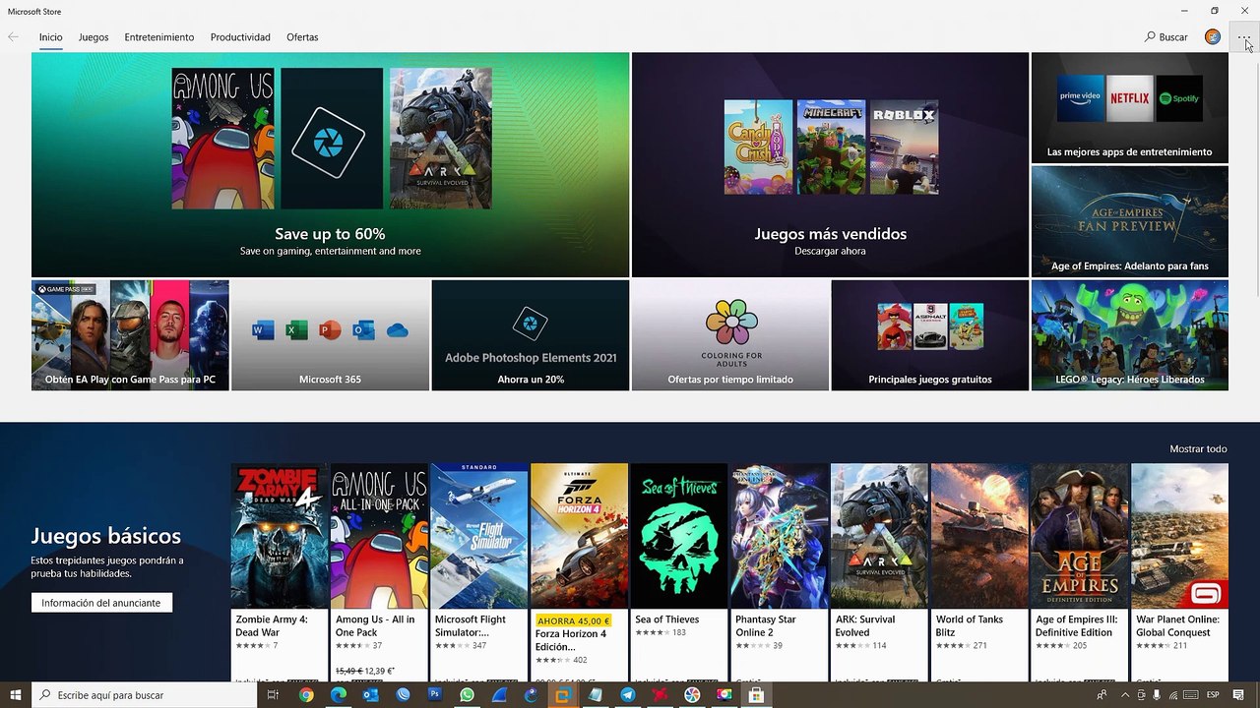Open War Planet Online: Global Conquest card

tap(1179, 572)
